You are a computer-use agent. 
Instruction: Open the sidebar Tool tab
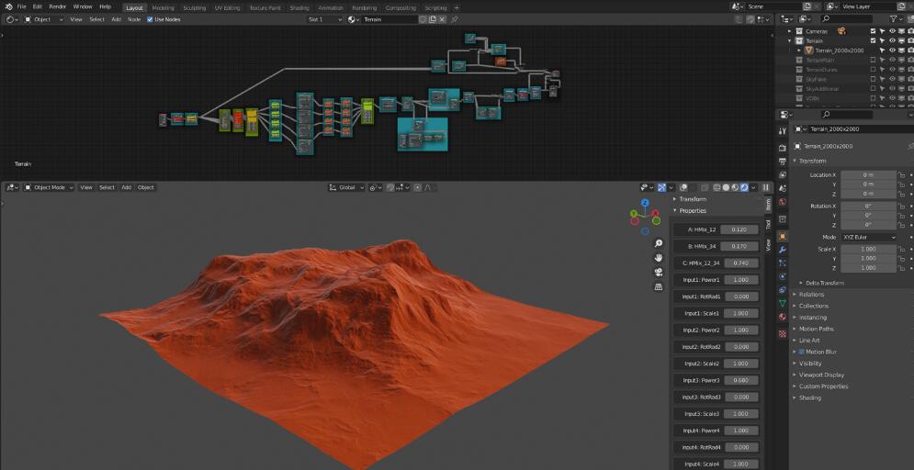pos(768,224)
